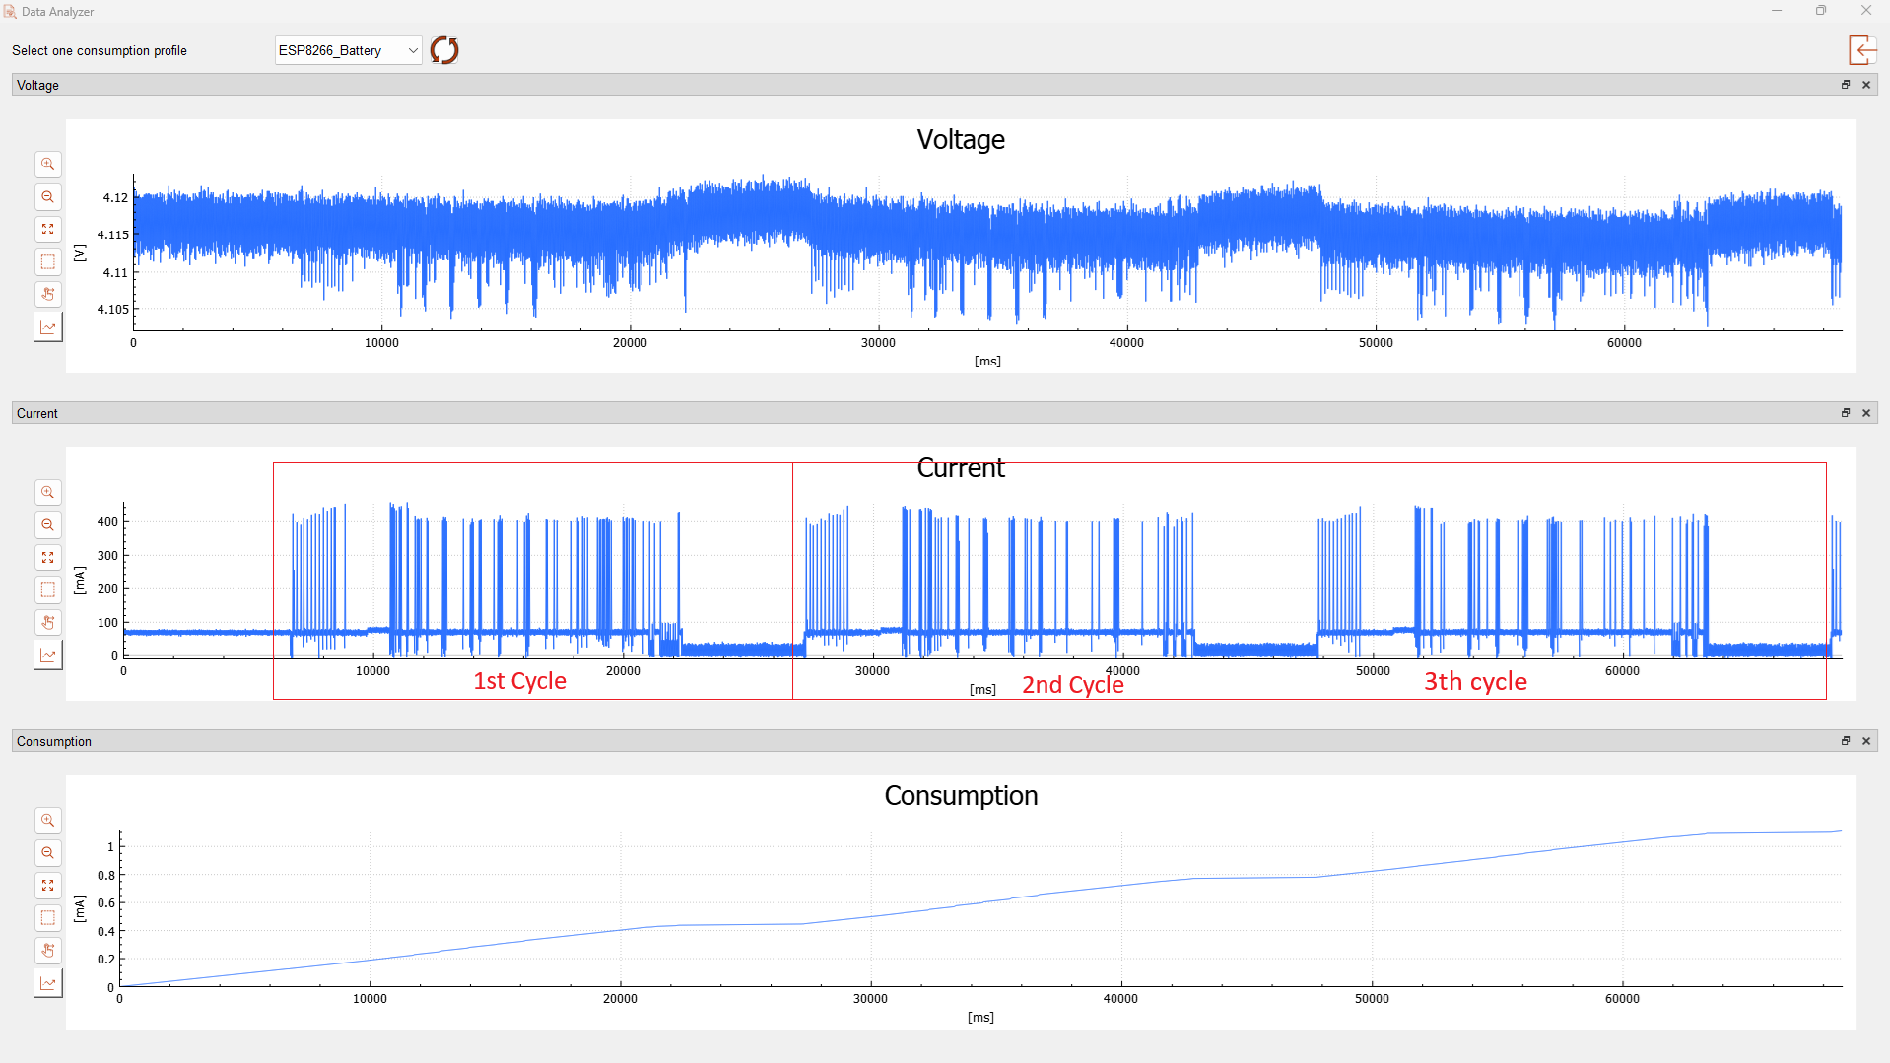Click the import/back arrow icon at top right

point(1861,50)
